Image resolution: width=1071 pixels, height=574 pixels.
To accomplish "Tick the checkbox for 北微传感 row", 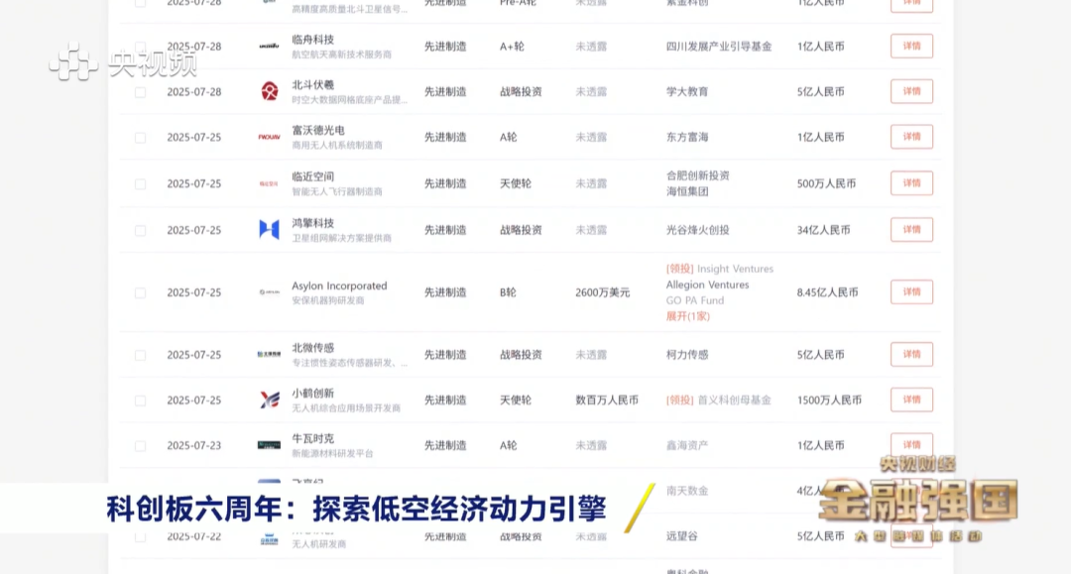I will click(x=140, y=356).
